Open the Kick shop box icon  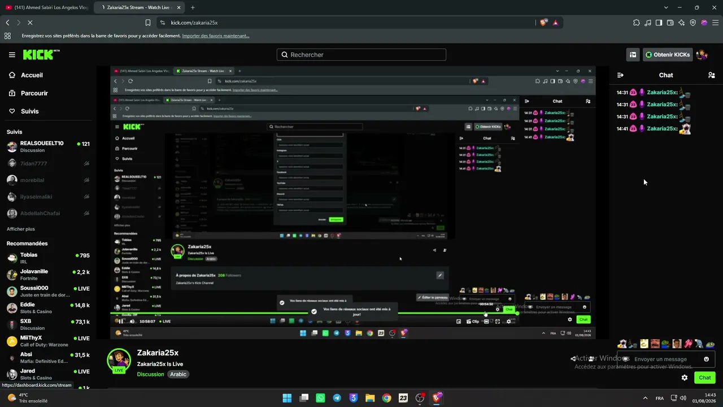pos(633,55)
